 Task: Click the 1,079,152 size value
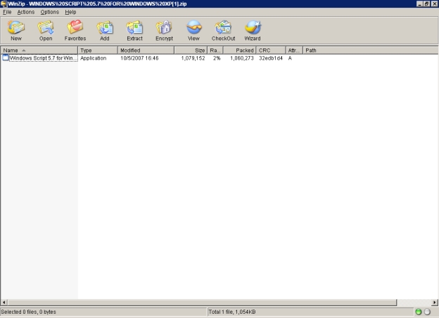tap(193, 58)
